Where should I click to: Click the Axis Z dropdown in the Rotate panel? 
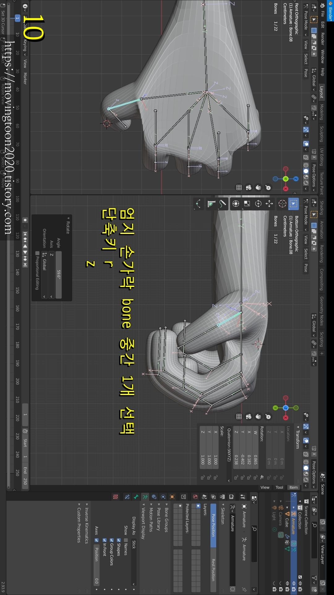(x=51, y=275)
